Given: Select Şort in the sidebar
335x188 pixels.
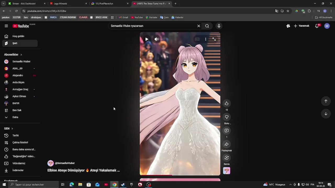Looking at the screenshot, I should (20, 43).
